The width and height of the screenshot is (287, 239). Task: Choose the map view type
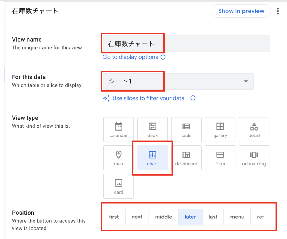point(119,158)
